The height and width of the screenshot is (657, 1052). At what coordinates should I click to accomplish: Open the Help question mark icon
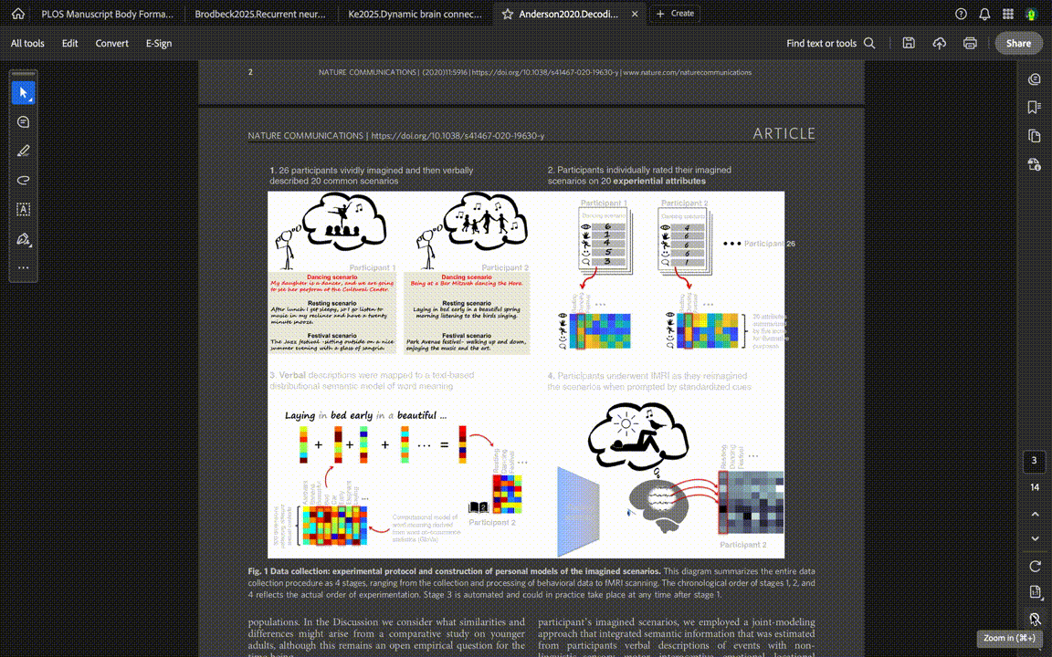961,14
